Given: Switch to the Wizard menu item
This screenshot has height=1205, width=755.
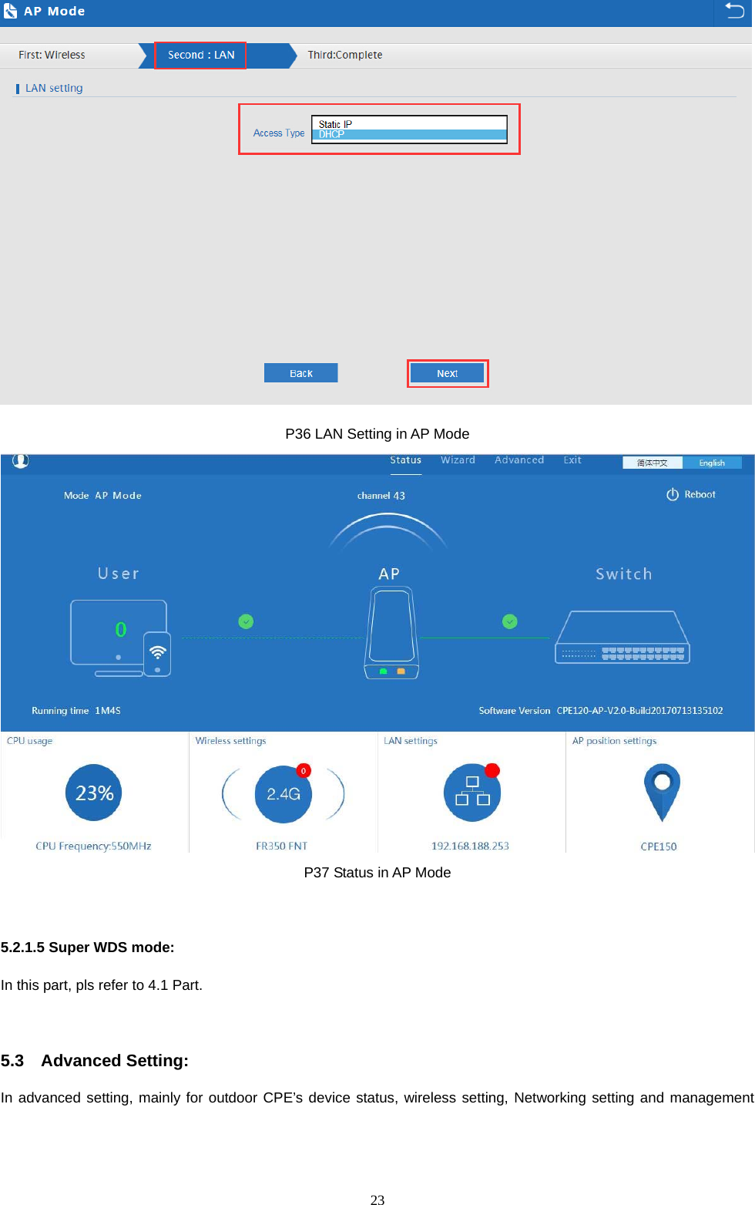Looking at the screenshot, I should 458,459.
